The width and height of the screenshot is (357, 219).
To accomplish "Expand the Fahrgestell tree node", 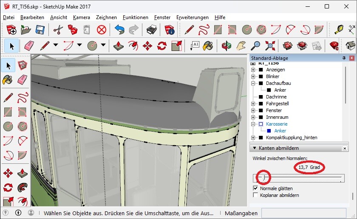I will point(253,104).
